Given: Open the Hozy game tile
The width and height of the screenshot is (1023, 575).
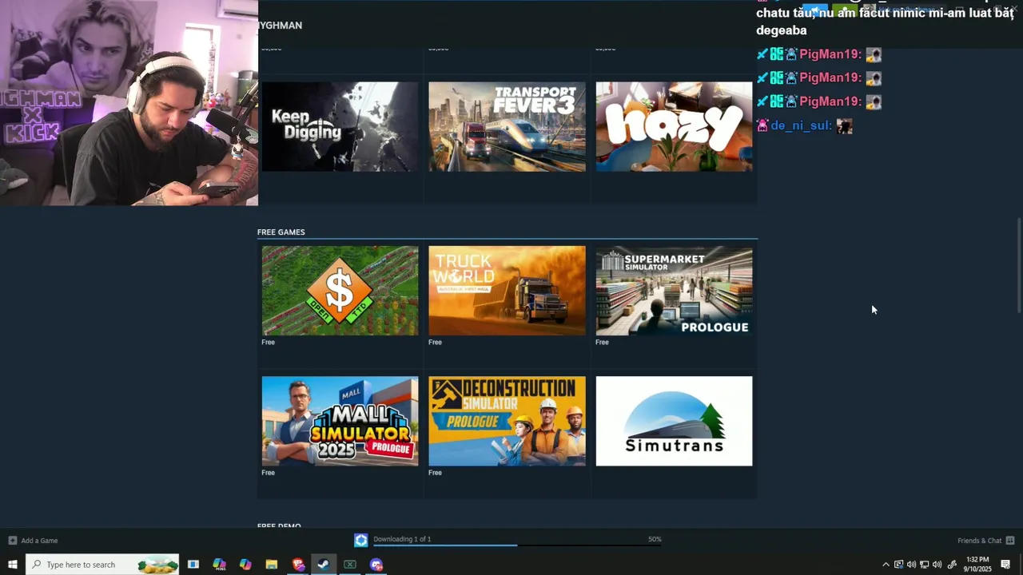Looking at the screenshot, I should tap(674, 126).
